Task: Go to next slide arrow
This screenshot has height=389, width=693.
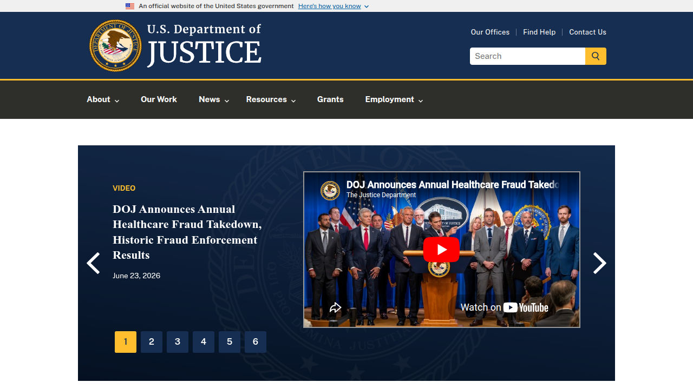Action: 599,263
